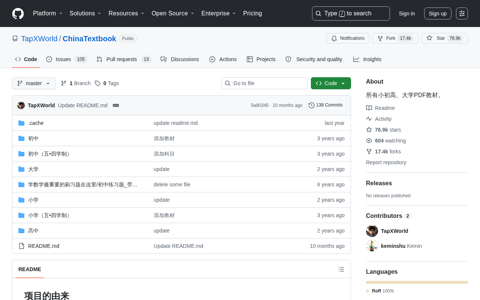
Task: Click the TapXWorld avatar in commit bar
Action: pos(21,105)
